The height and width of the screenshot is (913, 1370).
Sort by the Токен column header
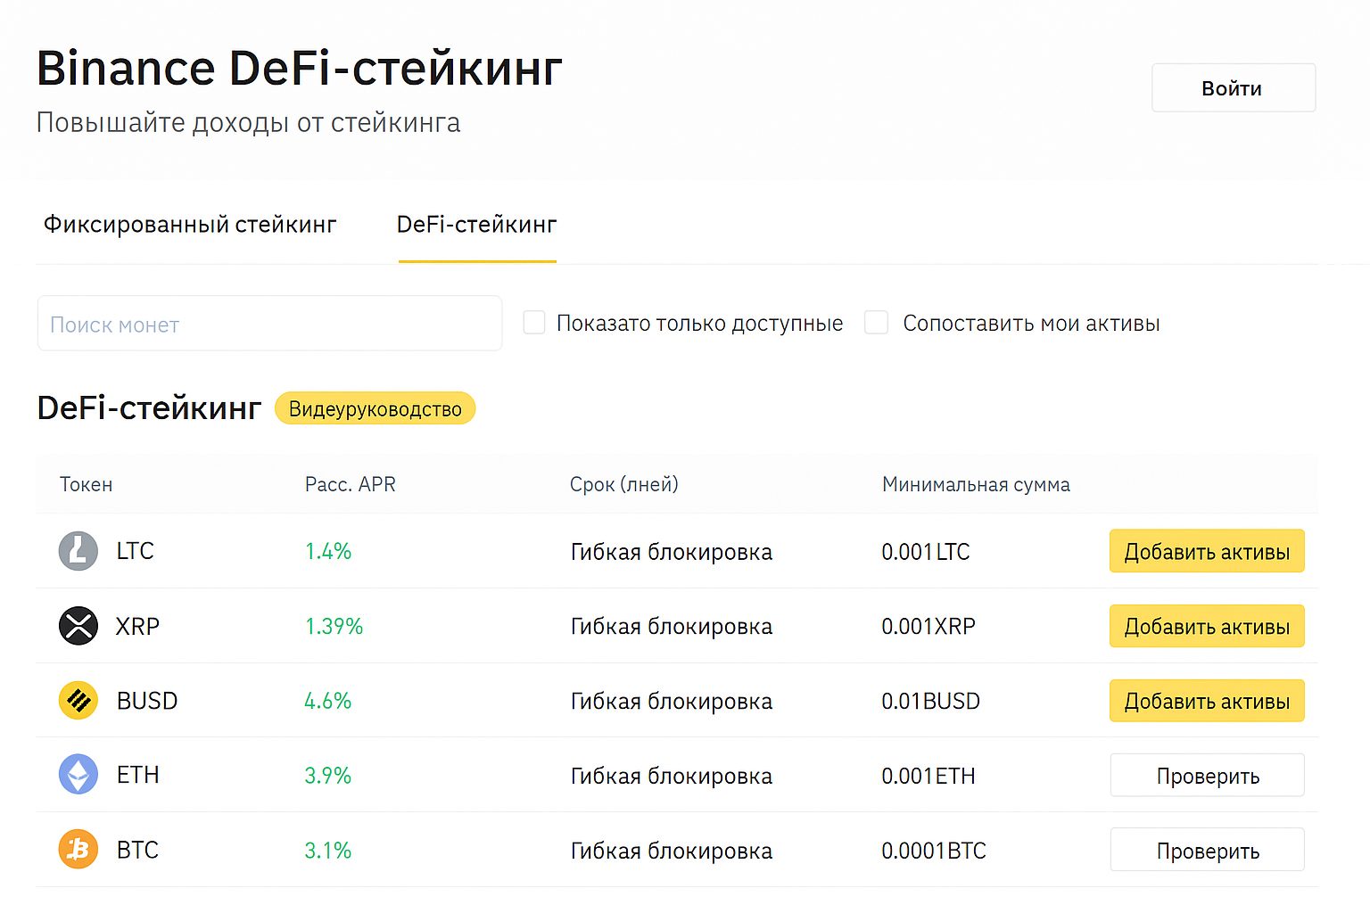(86, 484)
